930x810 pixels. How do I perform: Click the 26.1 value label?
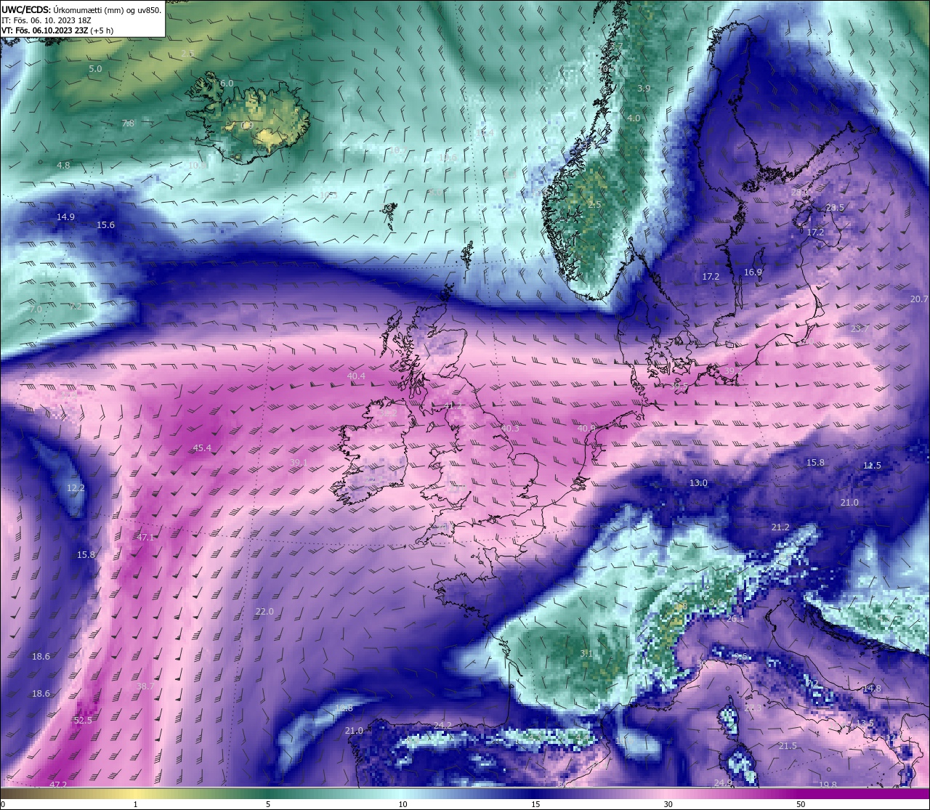pos(735,619)
